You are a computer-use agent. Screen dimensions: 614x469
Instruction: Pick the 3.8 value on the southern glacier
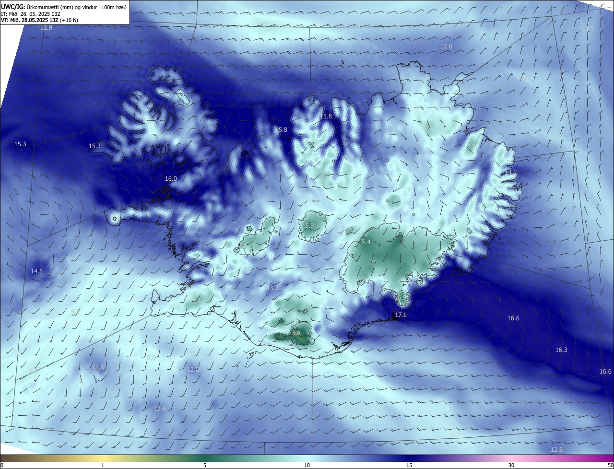tap(296, 333)
